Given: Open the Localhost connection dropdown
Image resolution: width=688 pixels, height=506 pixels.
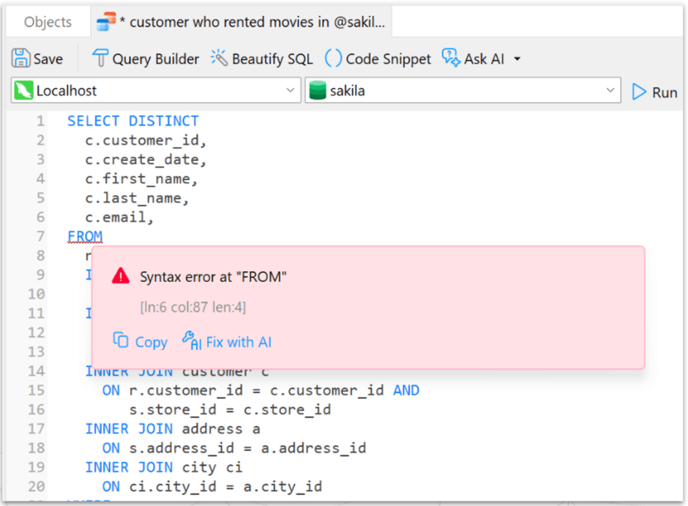Looking at the screenshot, I should pos(156,90).
